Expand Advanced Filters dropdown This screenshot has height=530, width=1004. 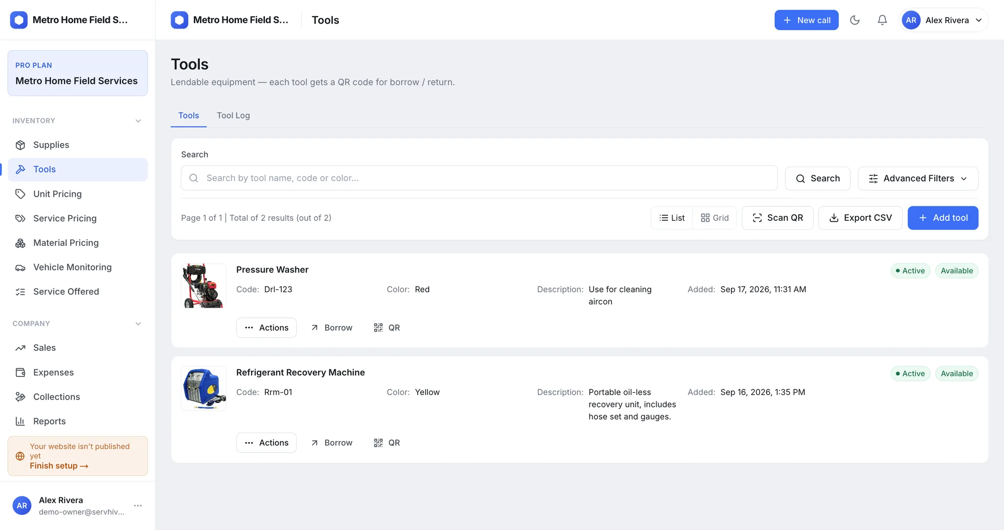[918, 179]
